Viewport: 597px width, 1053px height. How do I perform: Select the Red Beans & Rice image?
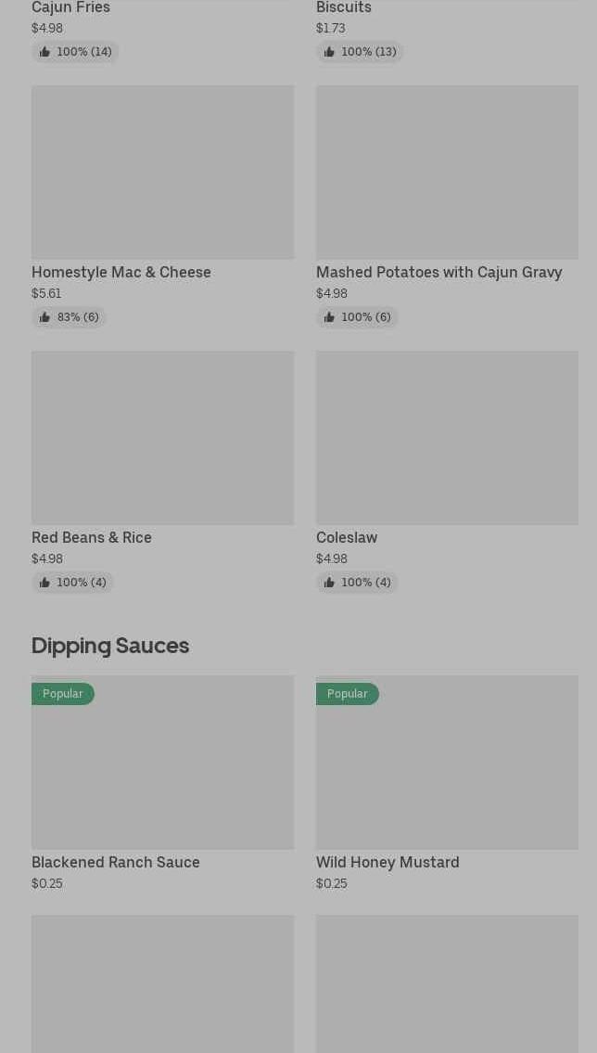point(162,438)
